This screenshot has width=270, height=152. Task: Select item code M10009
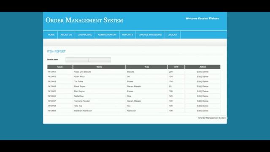pos(52,111)
